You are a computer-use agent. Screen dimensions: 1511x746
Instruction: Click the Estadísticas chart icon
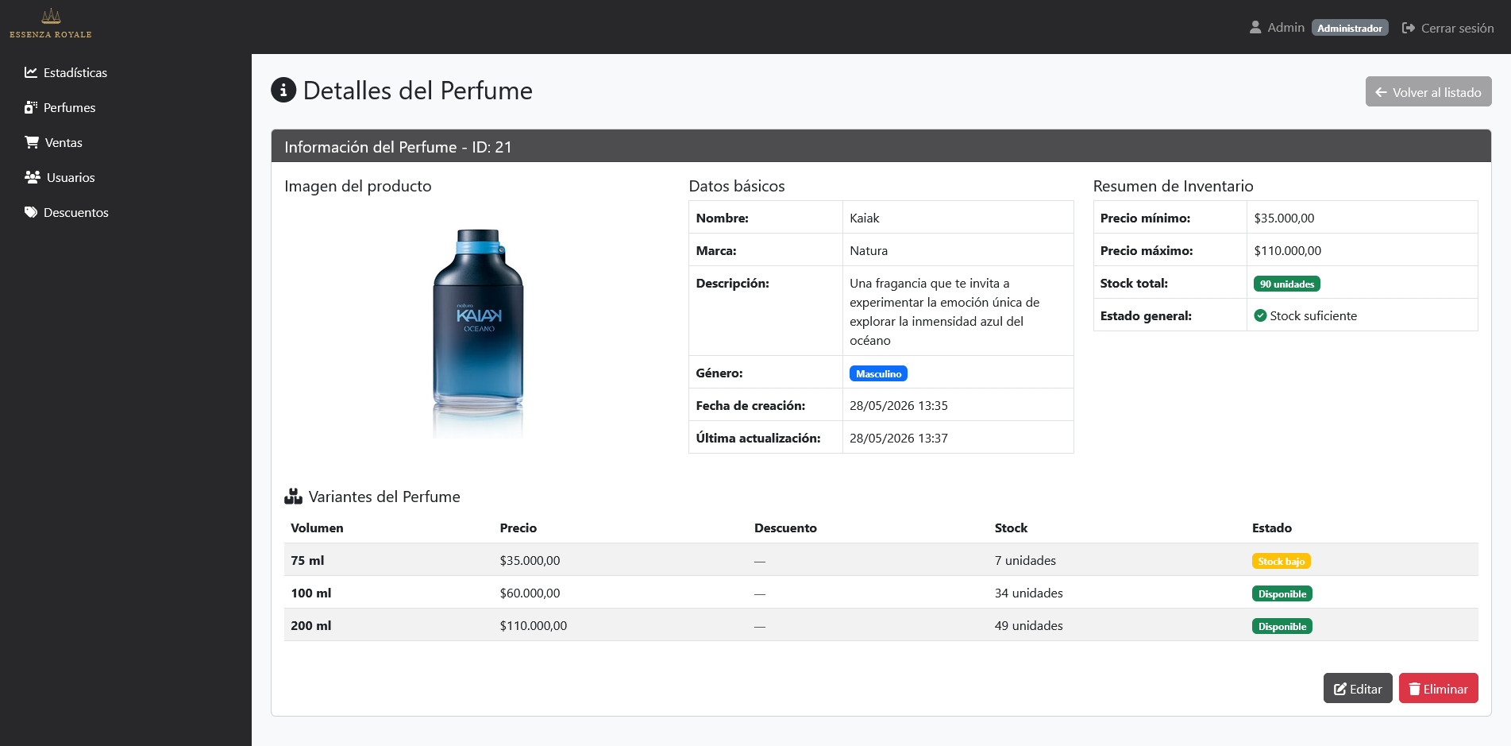pos(31,72)
